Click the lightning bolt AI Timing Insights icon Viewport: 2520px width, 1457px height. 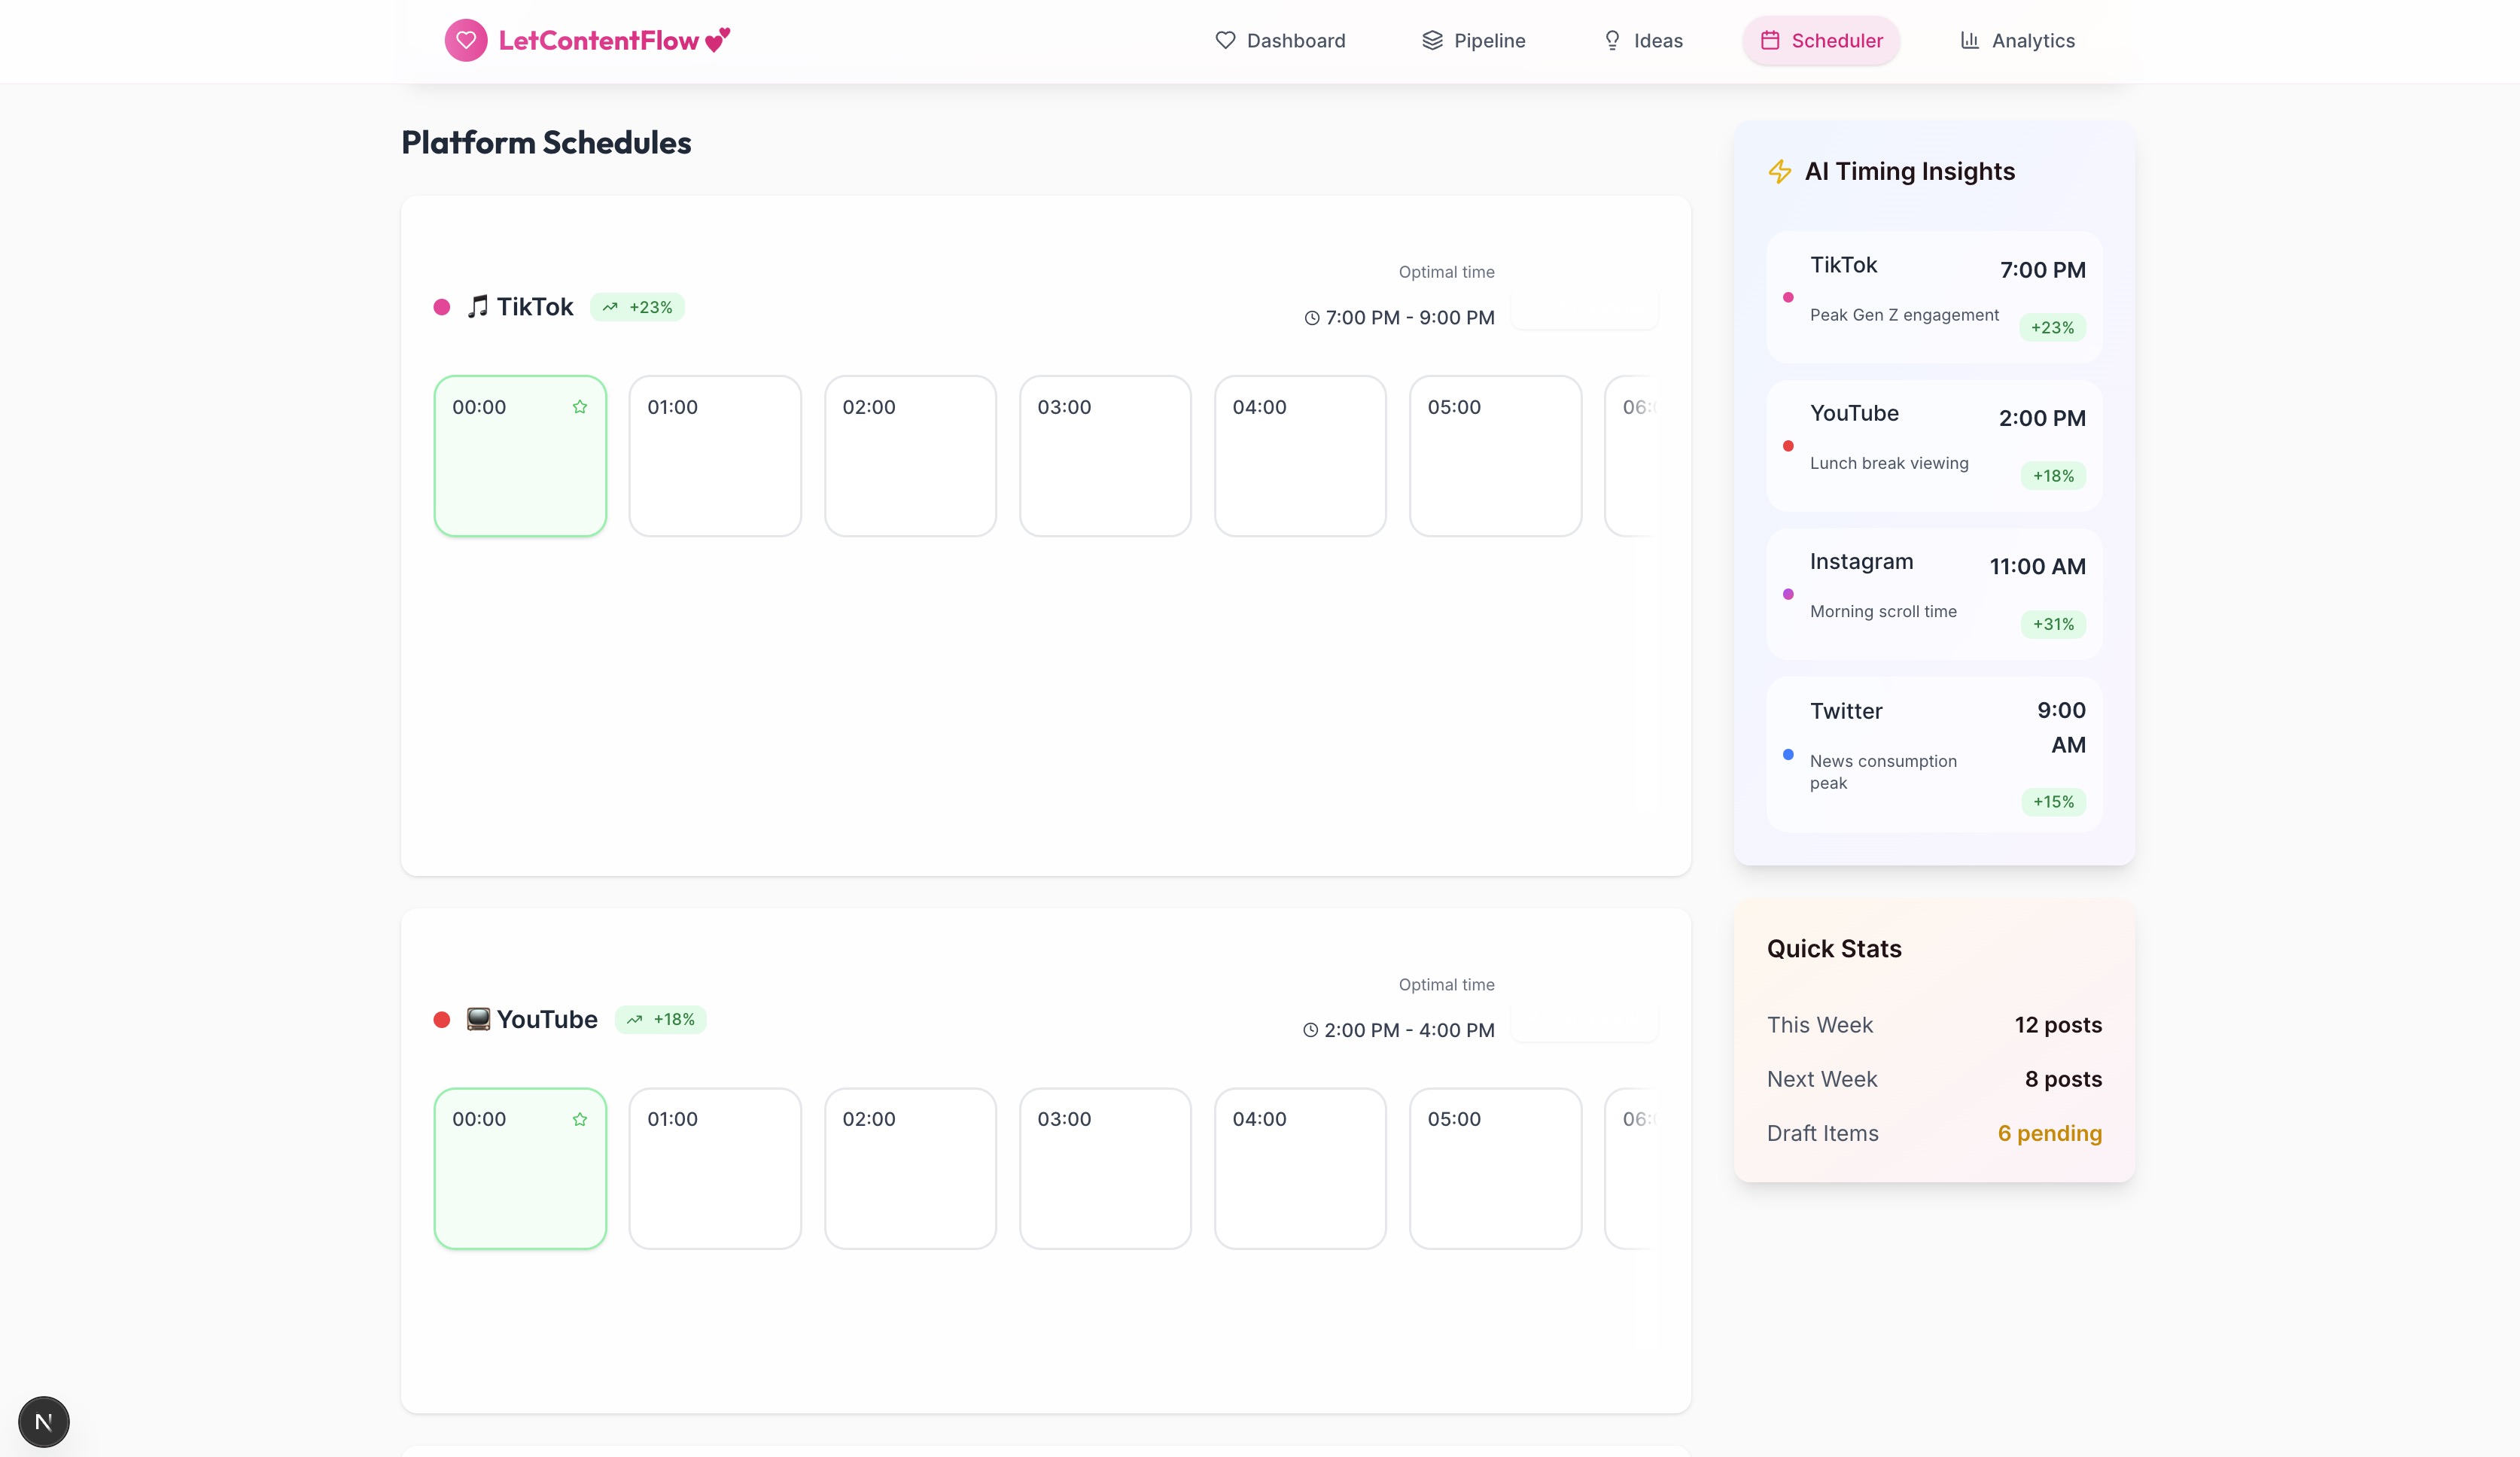click(1780, 172)
